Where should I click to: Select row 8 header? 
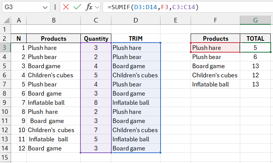5,93
